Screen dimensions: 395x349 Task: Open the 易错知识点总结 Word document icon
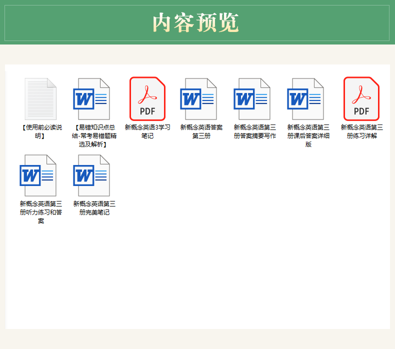tap(91, 99)
